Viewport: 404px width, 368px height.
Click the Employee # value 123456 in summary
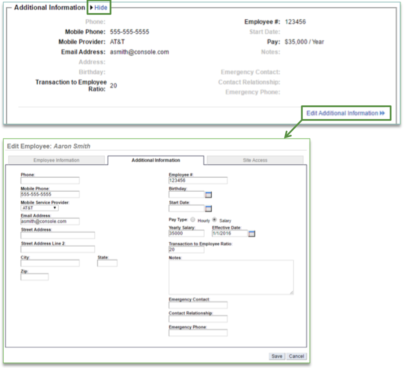coord(295,22)
